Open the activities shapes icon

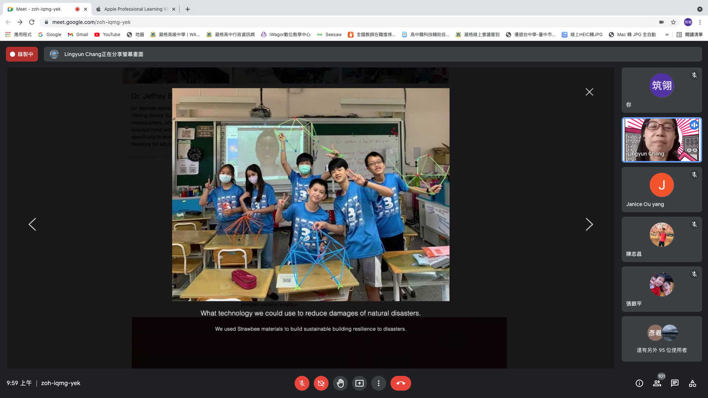point(692,383)
